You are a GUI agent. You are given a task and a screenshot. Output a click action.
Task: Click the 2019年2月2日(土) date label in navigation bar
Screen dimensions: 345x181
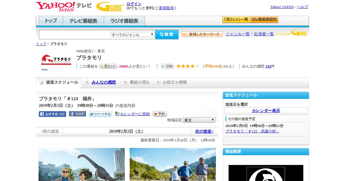click(x=127, y=131)
